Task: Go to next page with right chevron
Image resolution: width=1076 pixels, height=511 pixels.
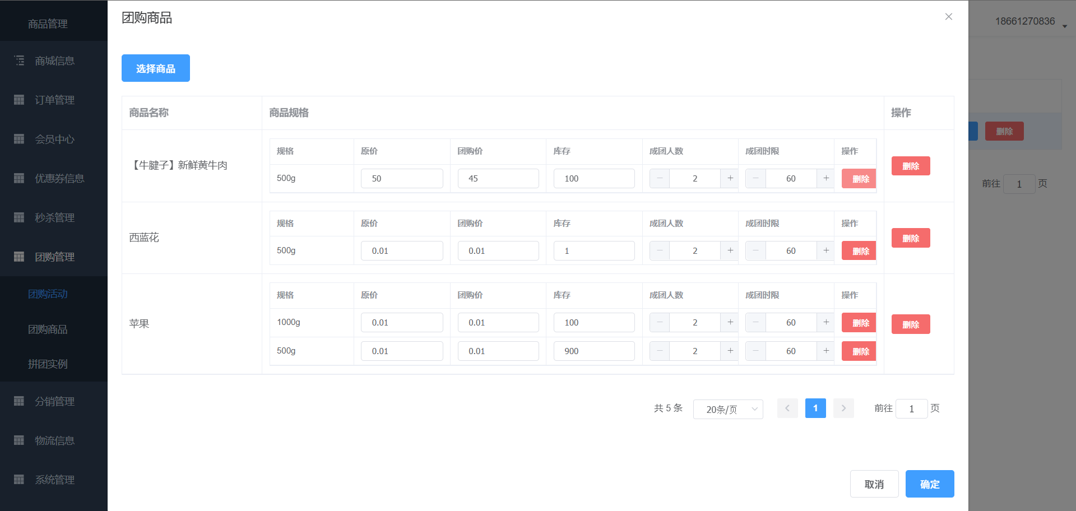Action: tap(843, 408)
